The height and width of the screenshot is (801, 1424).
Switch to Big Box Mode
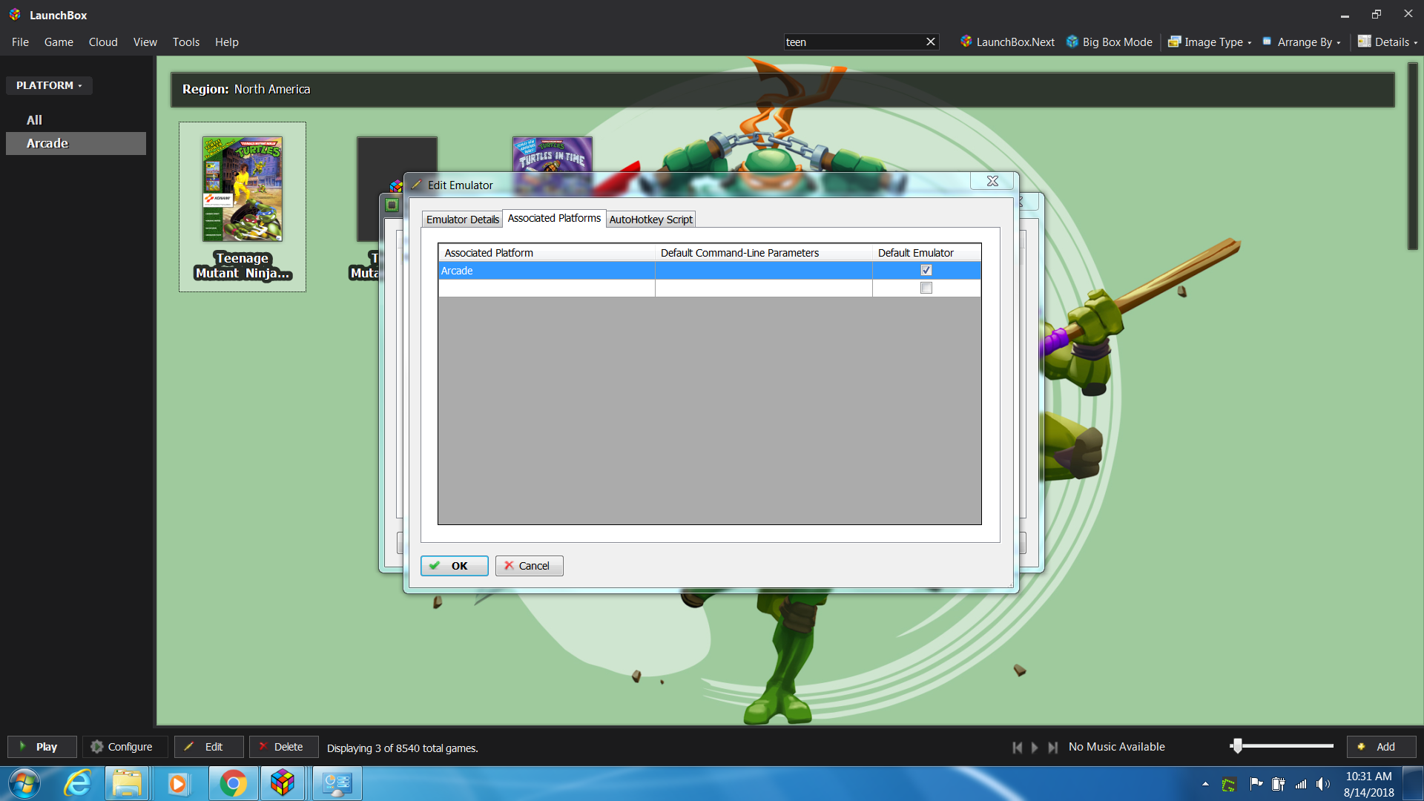point(1110,42)
